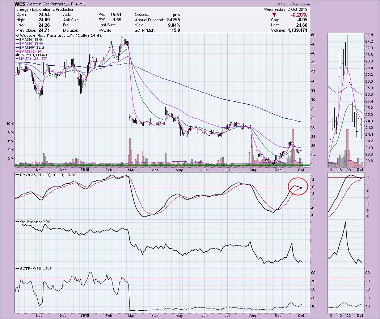The image size is (380, 319).
Task: Click the EPS value 1.59
Action: coord(117,20)
